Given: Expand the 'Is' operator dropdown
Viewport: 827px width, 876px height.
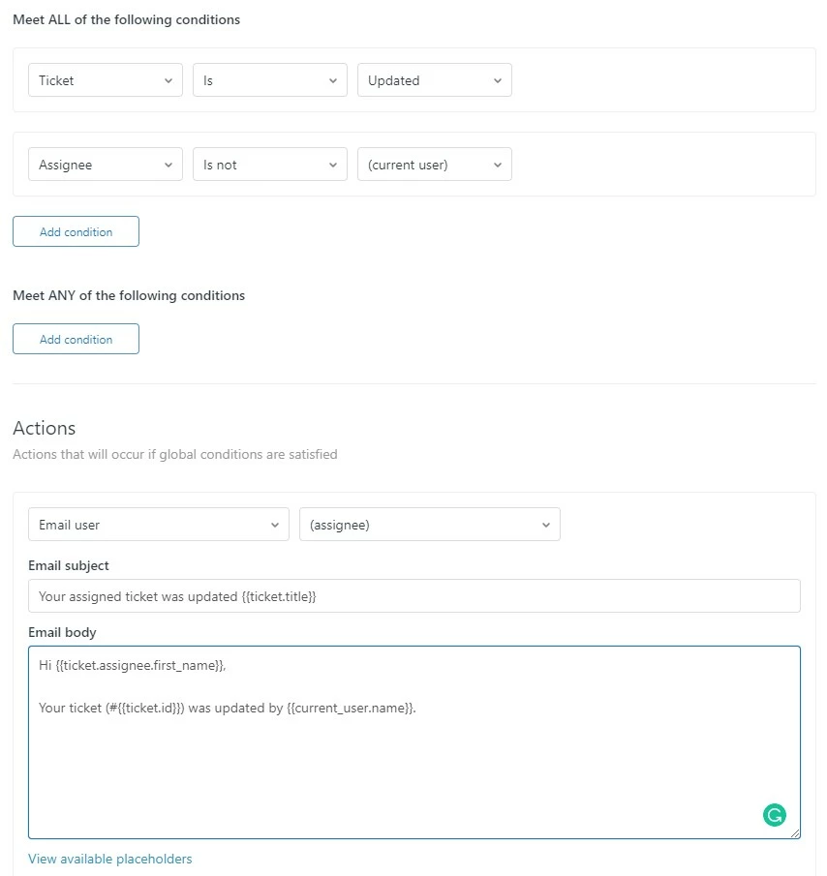Looking at the screenshot, I should coord(270,80).
